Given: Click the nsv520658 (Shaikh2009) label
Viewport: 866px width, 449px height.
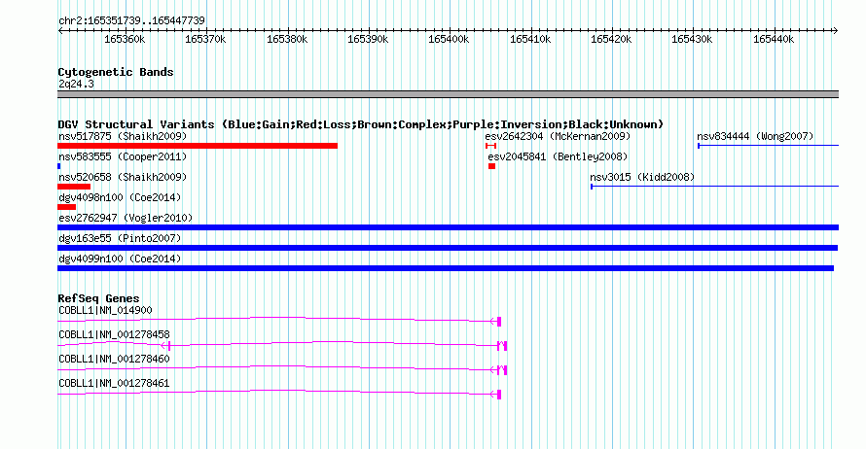Looking at the screenshot, I should tap(123, 177).
